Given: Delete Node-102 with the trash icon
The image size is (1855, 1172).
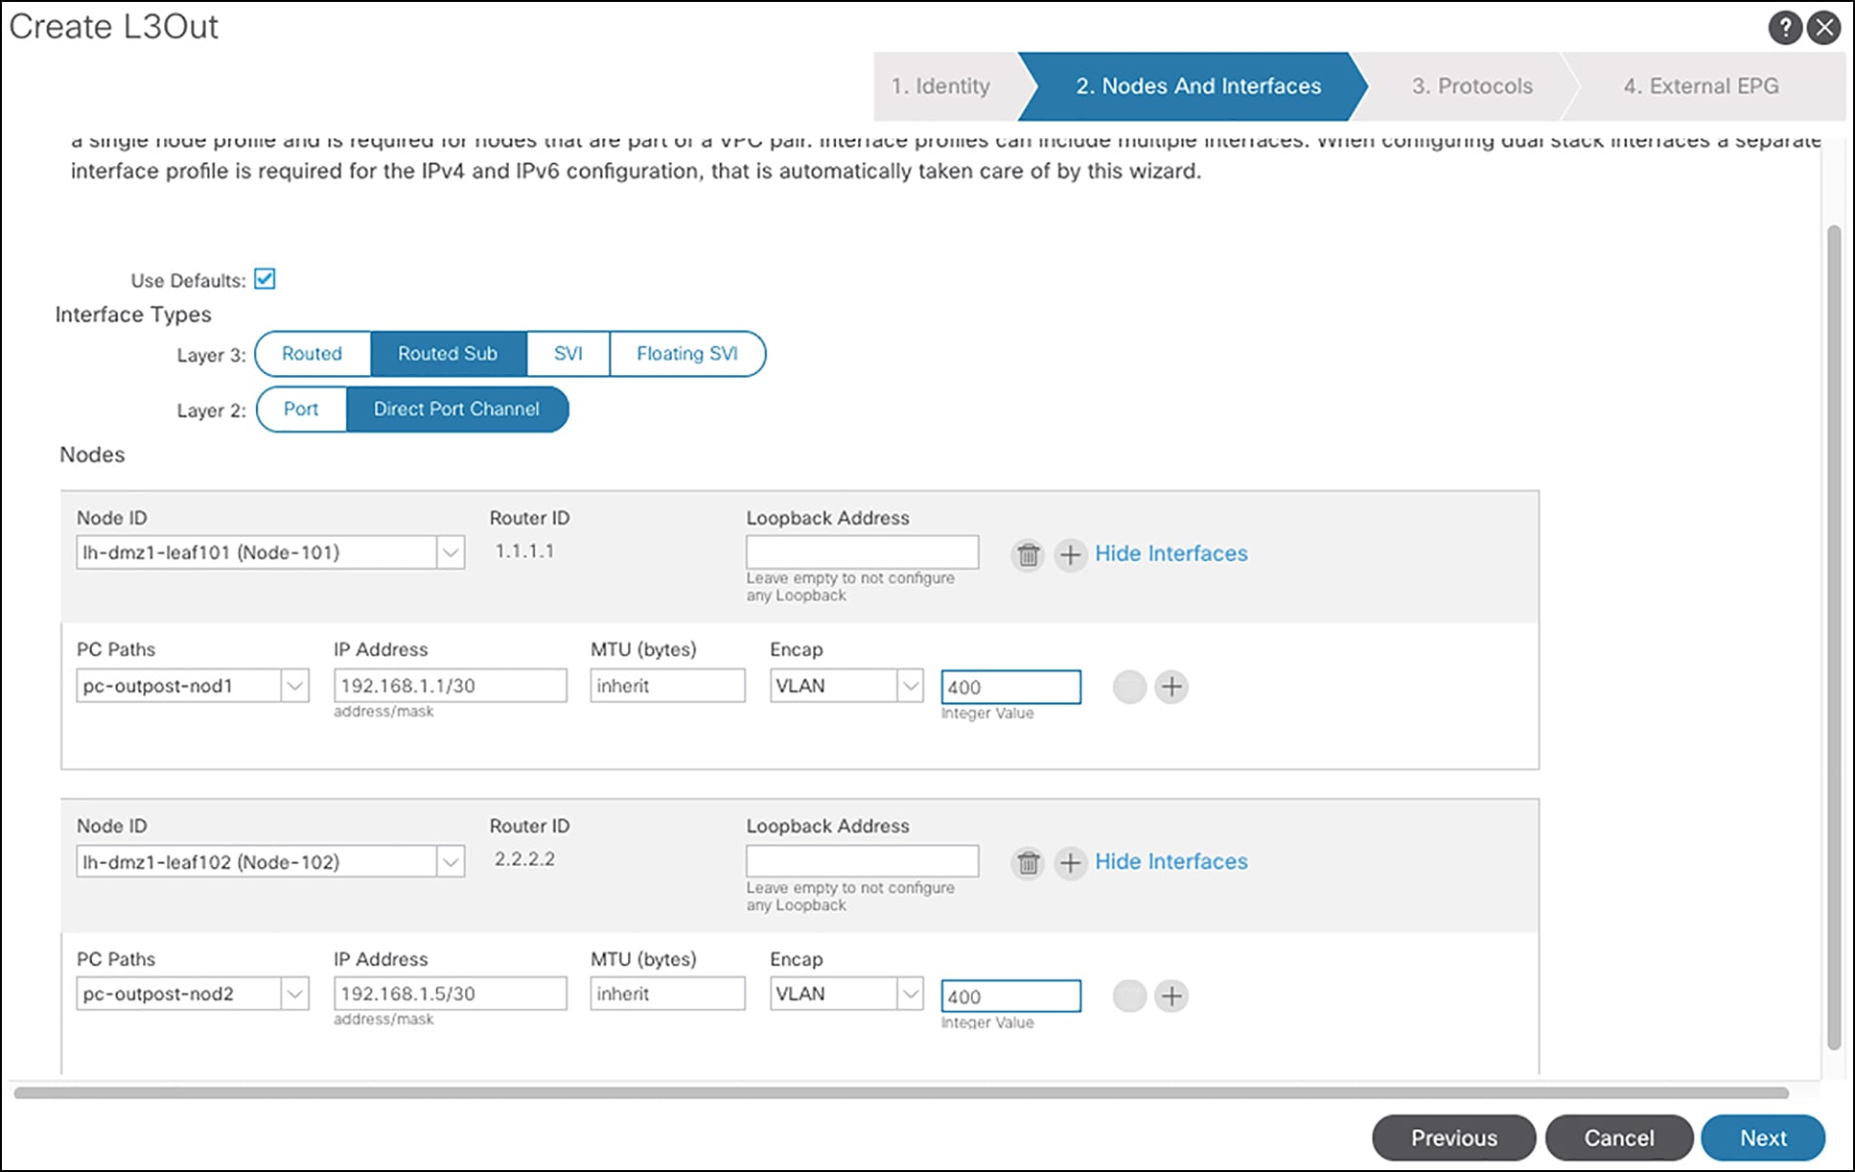Looking at the screenshot, I should point(1028,863).
